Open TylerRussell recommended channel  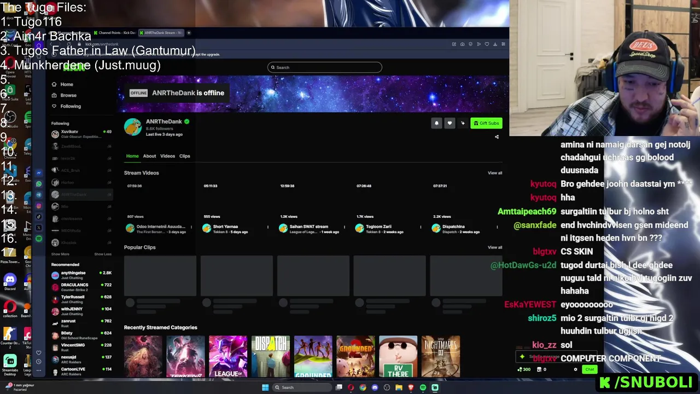point(81,299)
